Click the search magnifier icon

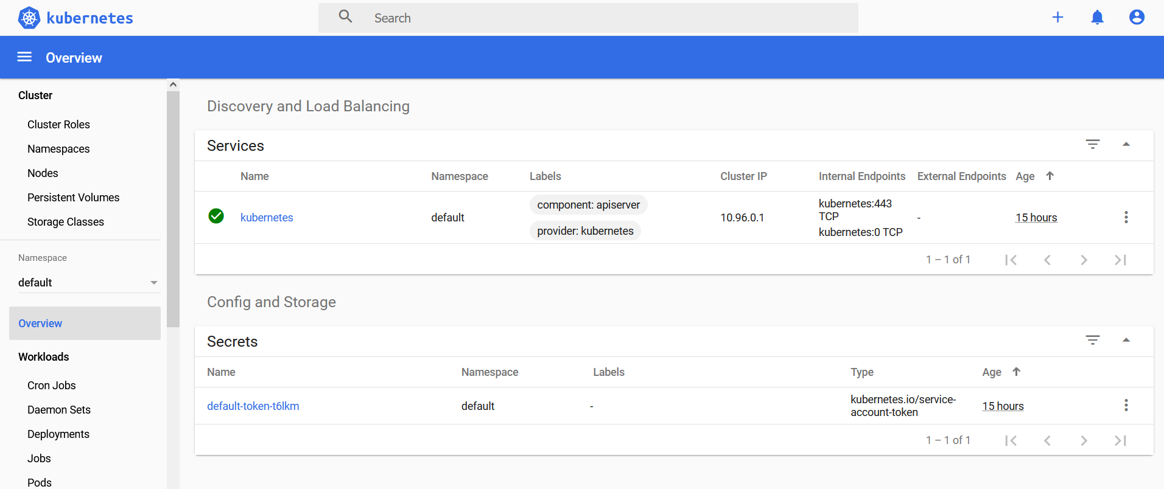click(346, 17)
